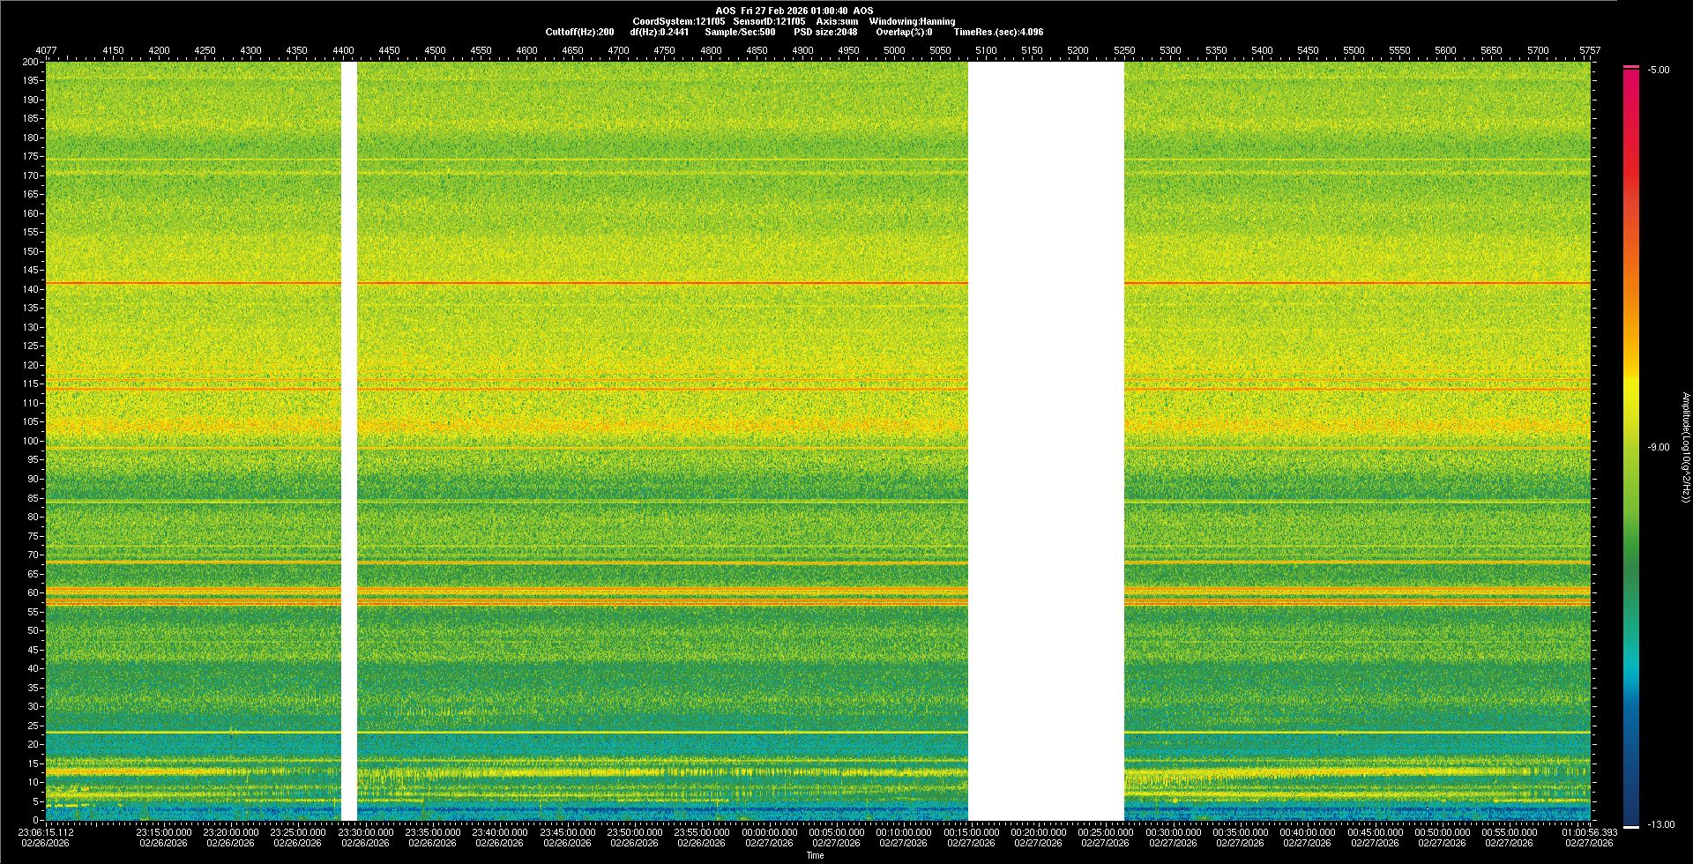Click the 01:00:56.393 end time label

click(x=1589, y=832)
